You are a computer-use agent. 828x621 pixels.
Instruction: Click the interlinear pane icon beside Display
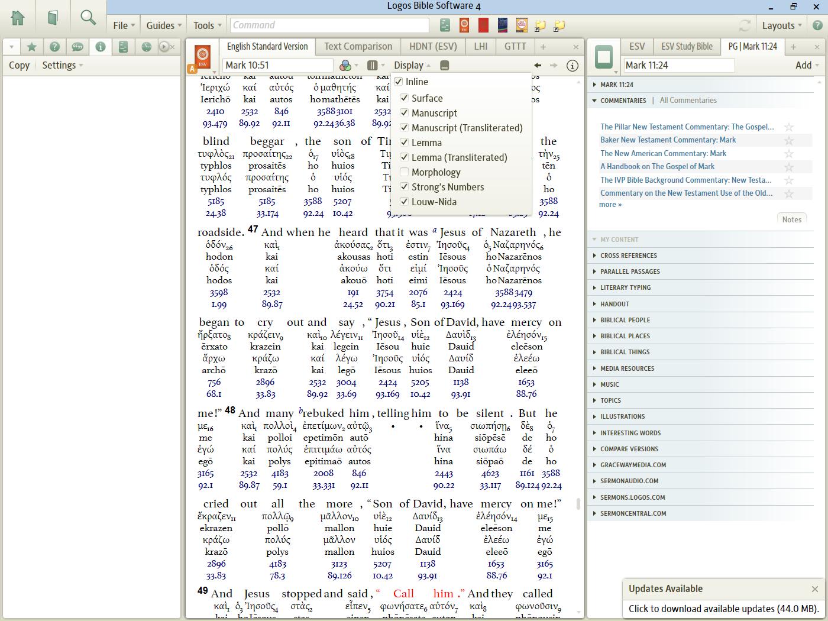click(x=445, y=66)
